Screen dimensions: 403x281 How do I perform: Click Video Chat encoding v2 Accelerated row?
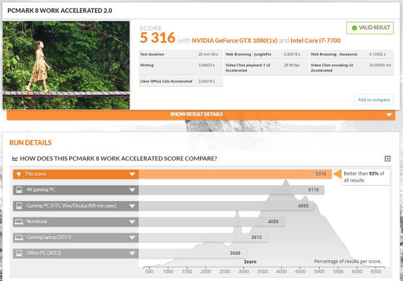pos(351,67)
